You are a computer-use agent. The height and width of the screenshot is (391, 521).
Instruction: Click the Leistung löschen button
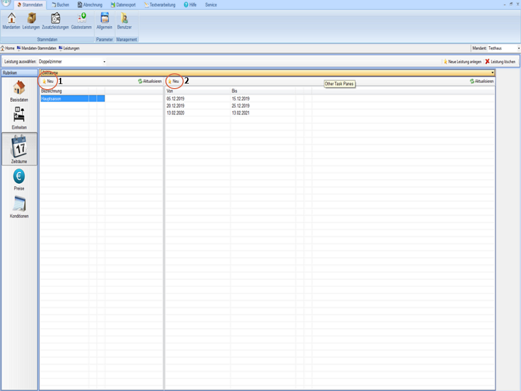(500, 62)
